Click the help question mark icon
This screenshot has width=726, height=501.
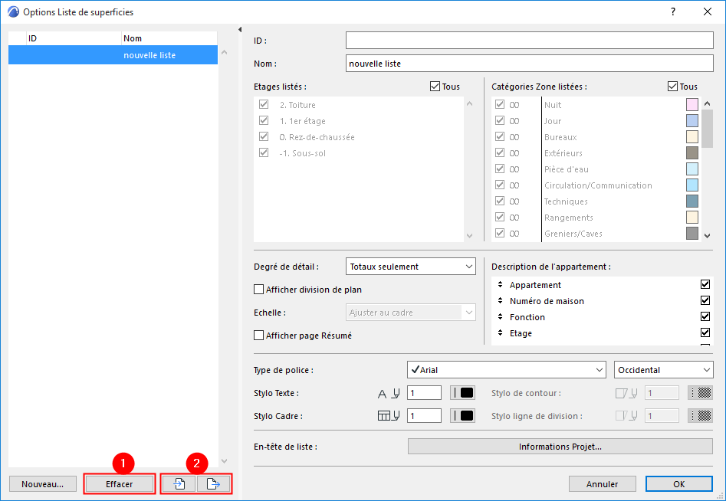[673, 12]
